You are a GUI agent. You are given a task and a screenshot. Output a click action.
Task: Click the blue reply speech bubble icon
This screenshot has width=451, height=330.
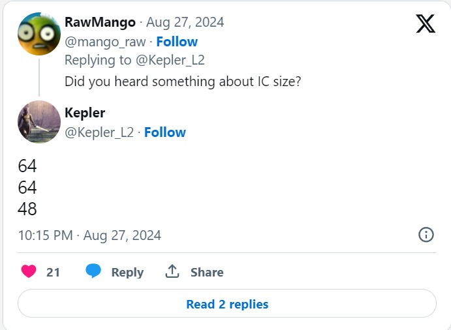[x=94, y=272]
